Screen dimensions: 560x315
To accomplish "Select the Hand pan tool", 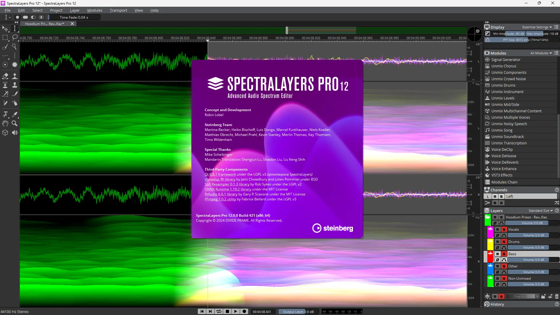I will tap(5, 123).
